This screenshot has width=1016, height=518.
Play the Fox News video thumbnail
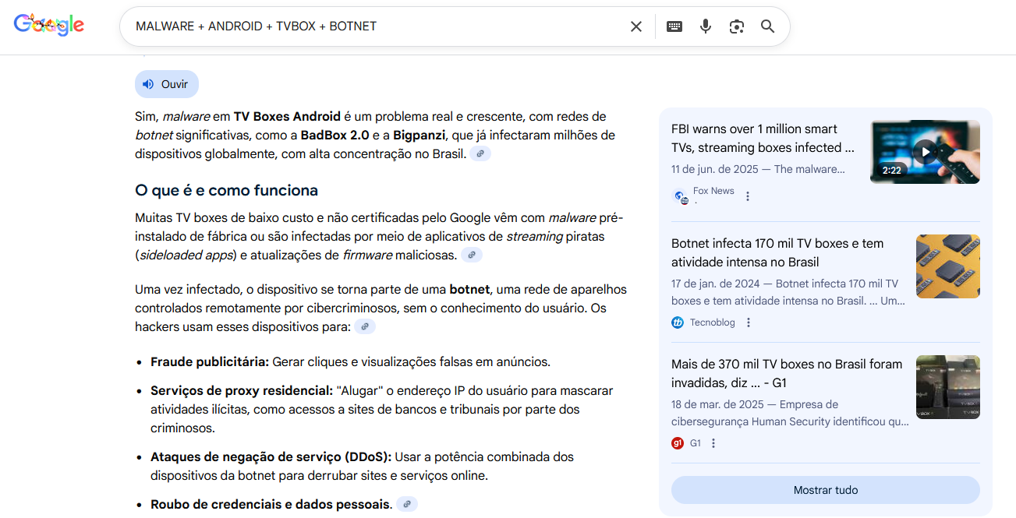click(925, 152)
